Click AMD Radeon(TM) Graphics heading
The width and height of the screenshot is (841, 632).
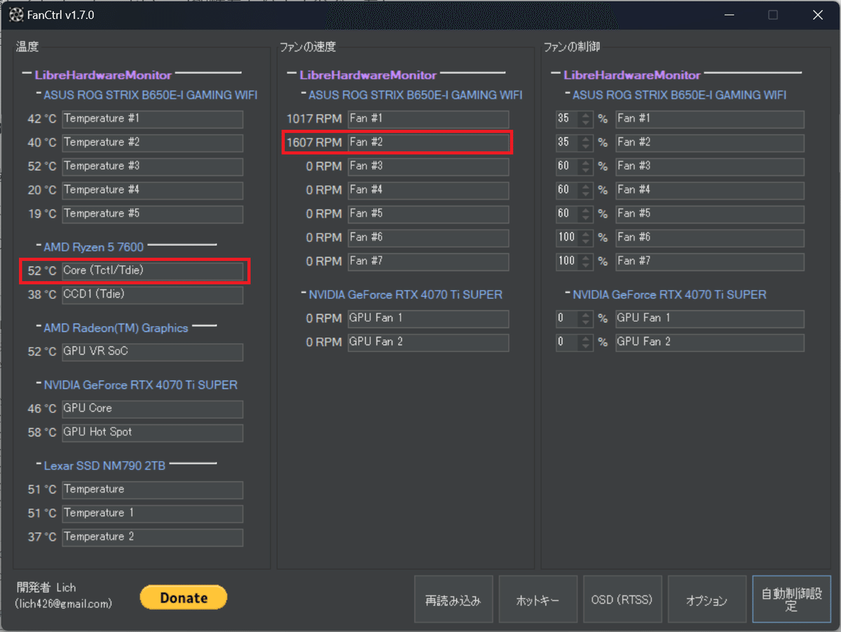pyautogui.click(x=116, y=328)
